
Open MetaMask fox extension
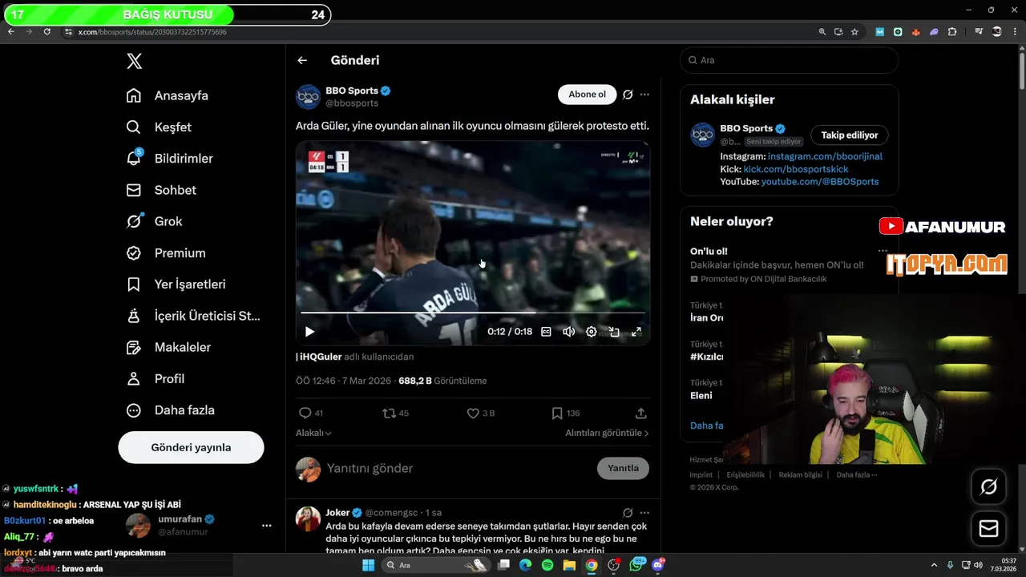(x=915, y=32)
